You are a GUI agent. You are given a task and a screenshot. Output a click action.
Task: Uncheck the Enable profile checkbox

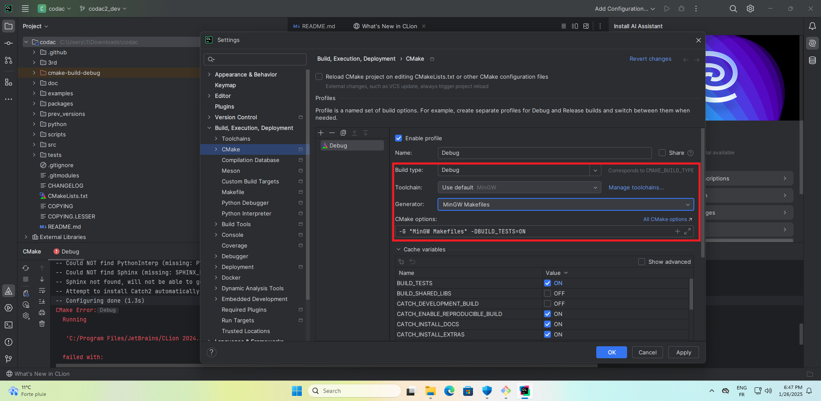tap(399, 138)
